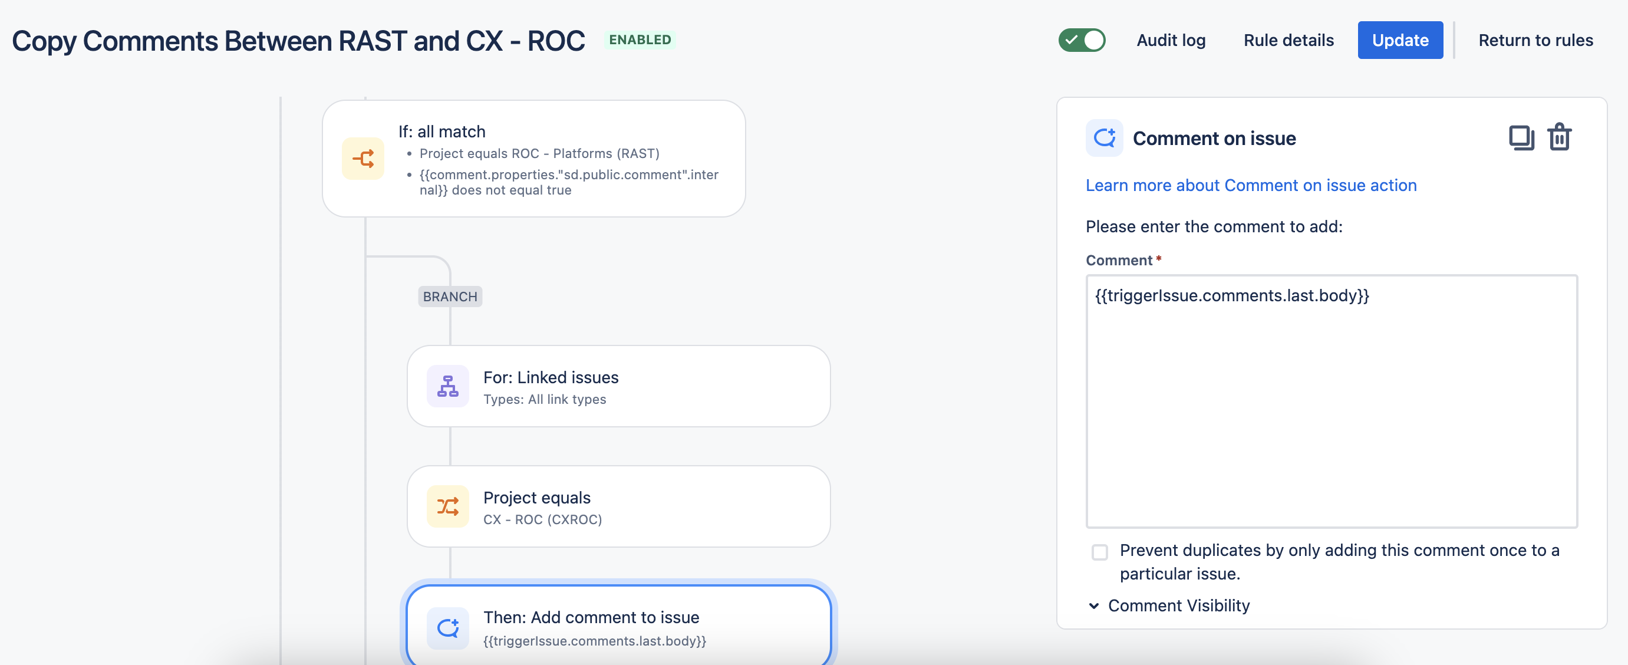
Task: Open Rule details
Action: [x=1288, y=41]
